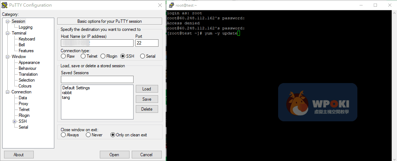This screenshot has width=397, height=161.
Task: Click the Port number field
Action: (x=147, y=43)
